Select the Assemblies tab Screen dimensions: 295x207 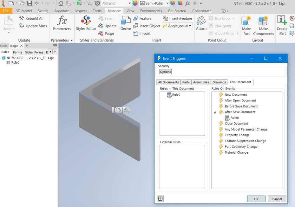[201, 82]
